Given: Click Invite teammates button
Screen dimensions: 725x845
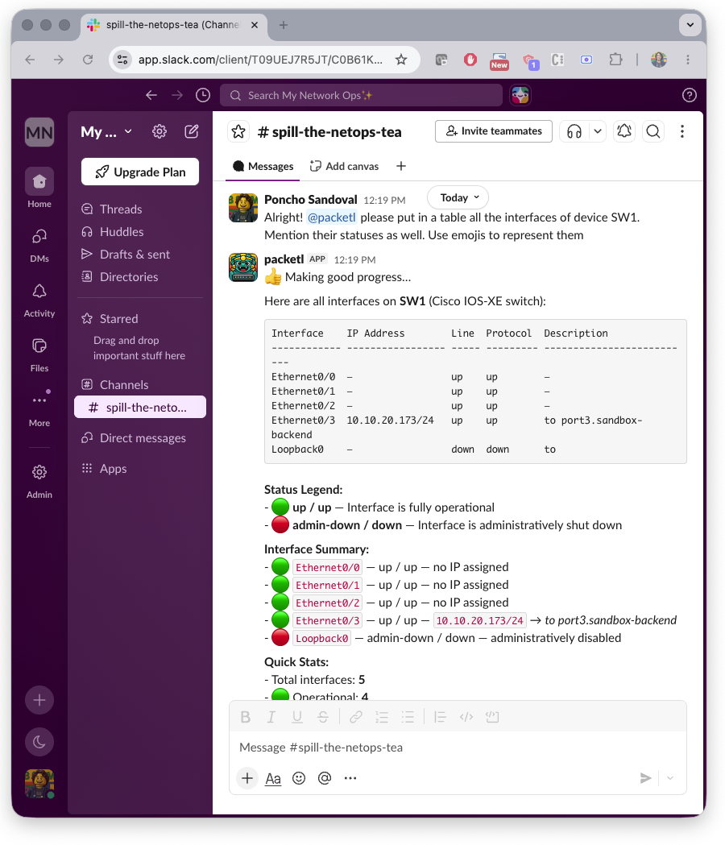Looking at the screenshot, I should click(x=493, y=131).
